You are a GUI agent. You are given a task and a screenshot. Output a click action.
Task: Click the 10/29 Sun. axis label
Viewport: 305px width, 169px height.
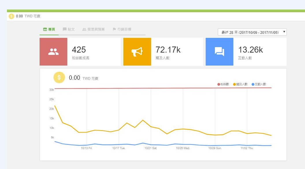tap(215, 148)
